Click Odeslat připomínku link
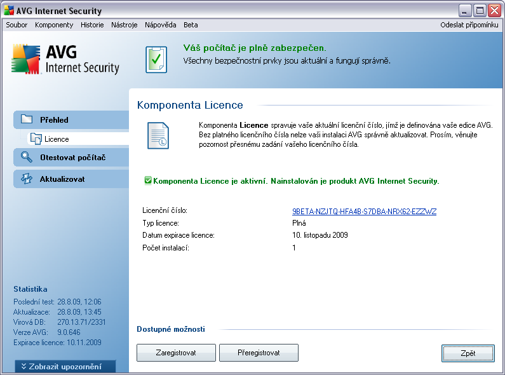Viewport: 505px width, 375px height. (469, 25)
